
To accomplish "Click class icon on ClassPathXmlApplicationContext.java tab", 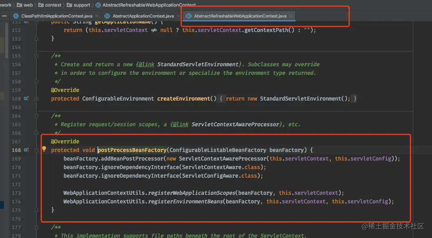I will point(16,16).
